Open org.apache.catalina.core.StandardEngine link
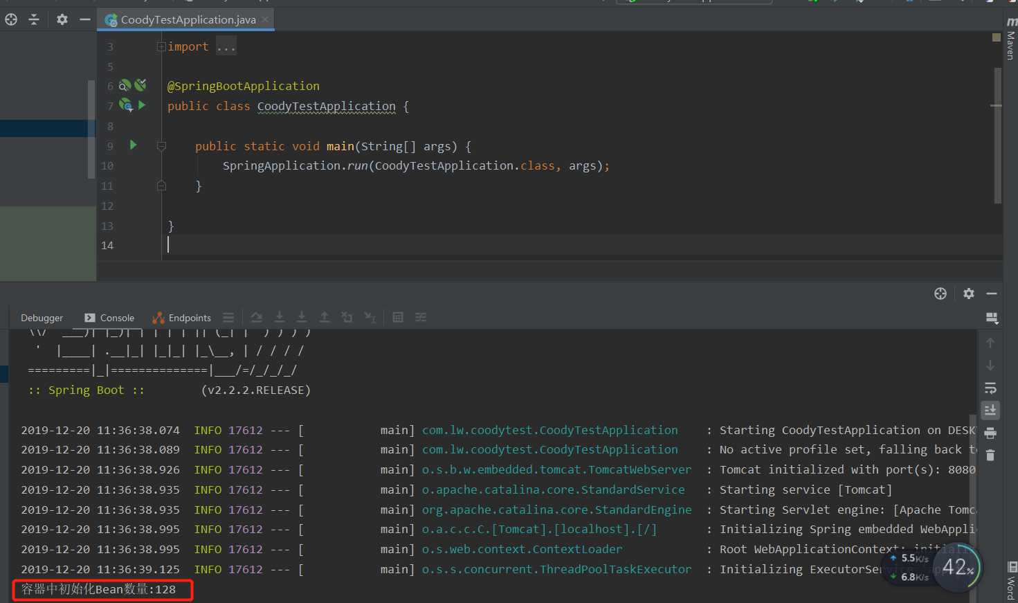1018x603 pixels. coord(556,510)
